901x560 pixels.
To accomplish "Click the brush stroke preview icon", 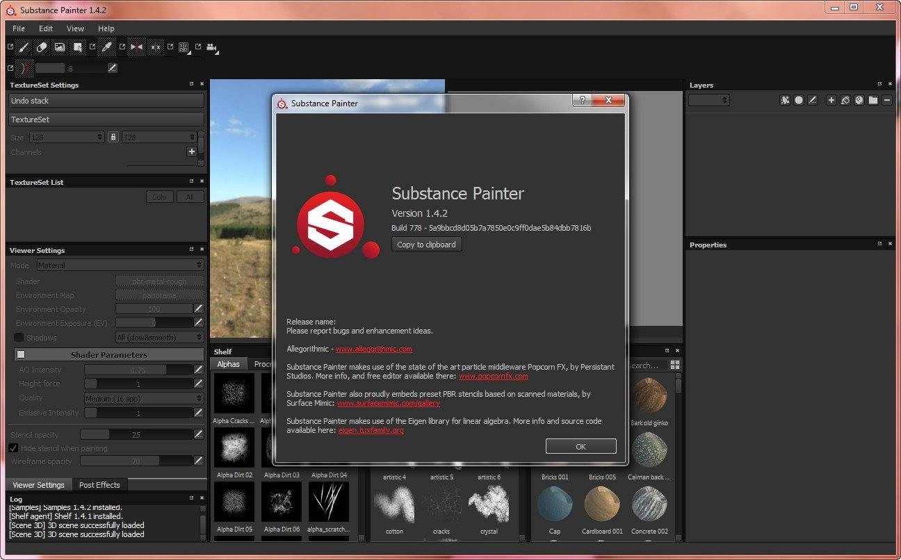I will 24,68.
